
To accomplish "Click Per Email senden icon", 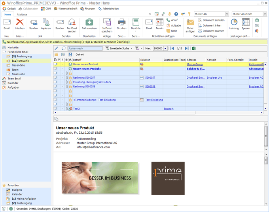I will point(72,22).
